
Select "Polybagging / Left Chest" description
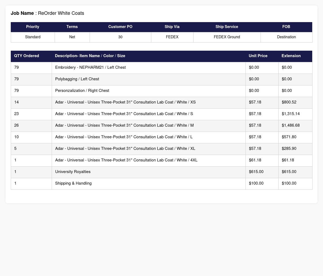pos(77,79)
